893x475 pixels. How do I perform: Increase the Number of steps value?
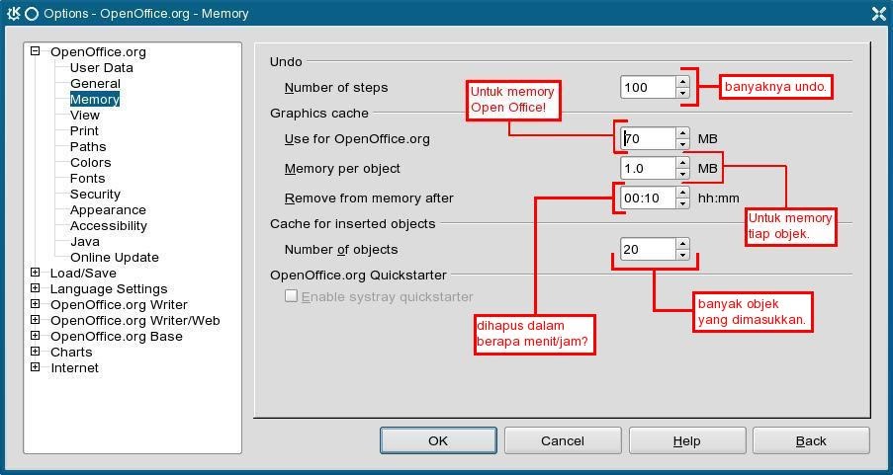tap(682, 82)
